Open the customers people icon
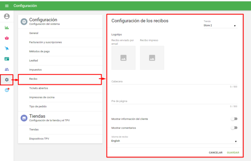The height and width of the screenshot is (161, 251). [7, 69]
